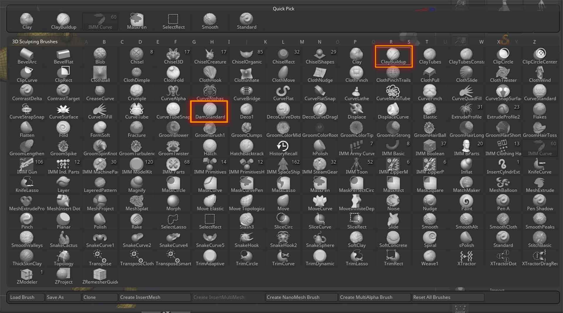Pick Standard brush from Quick Pick

(246, 21)
